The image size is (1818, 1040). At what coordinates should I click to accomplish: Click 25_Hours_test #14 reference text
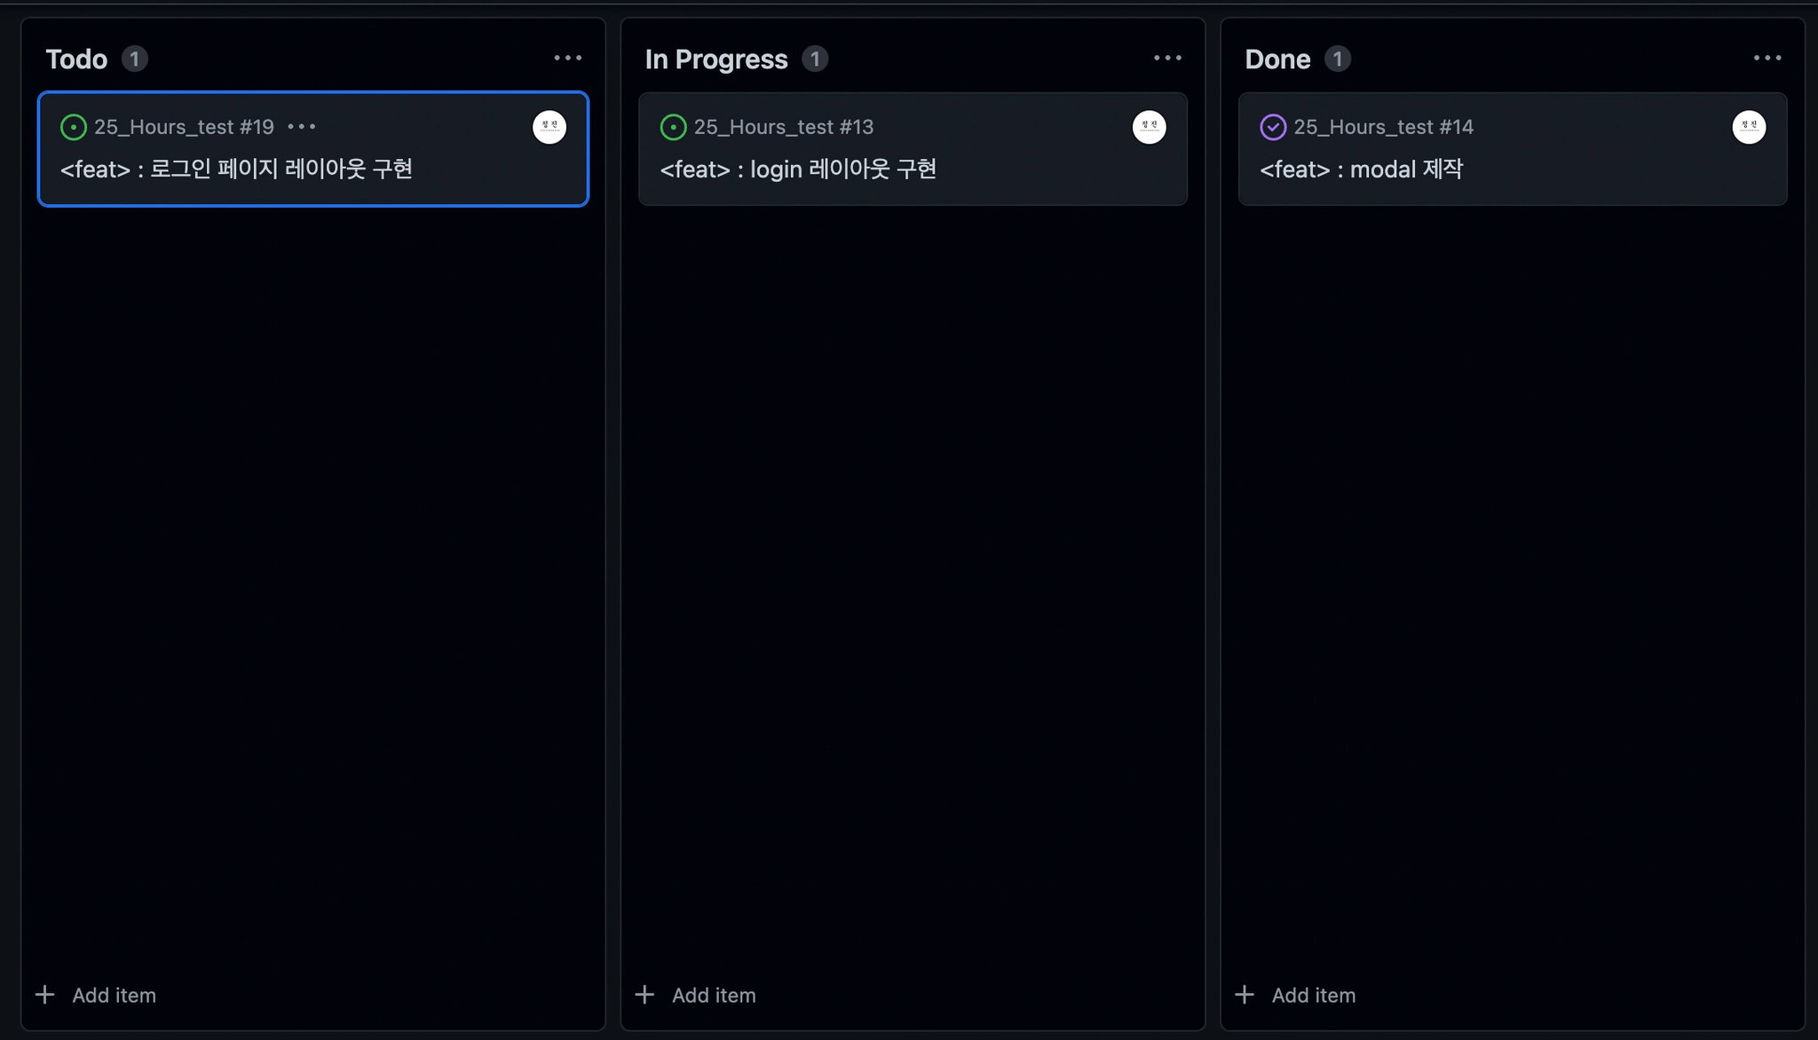click(1383, 127)
